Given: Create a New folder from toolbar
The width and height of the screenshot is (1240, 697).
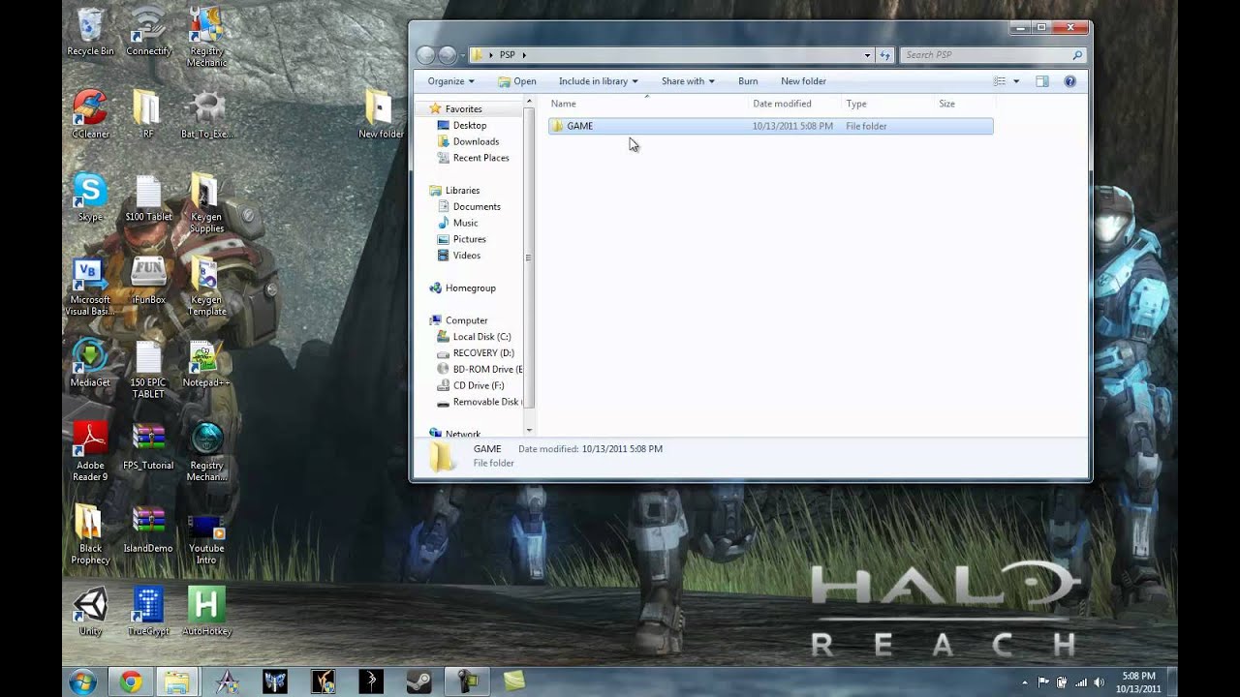Looking at the screenshot, I should tap(803, 81).
